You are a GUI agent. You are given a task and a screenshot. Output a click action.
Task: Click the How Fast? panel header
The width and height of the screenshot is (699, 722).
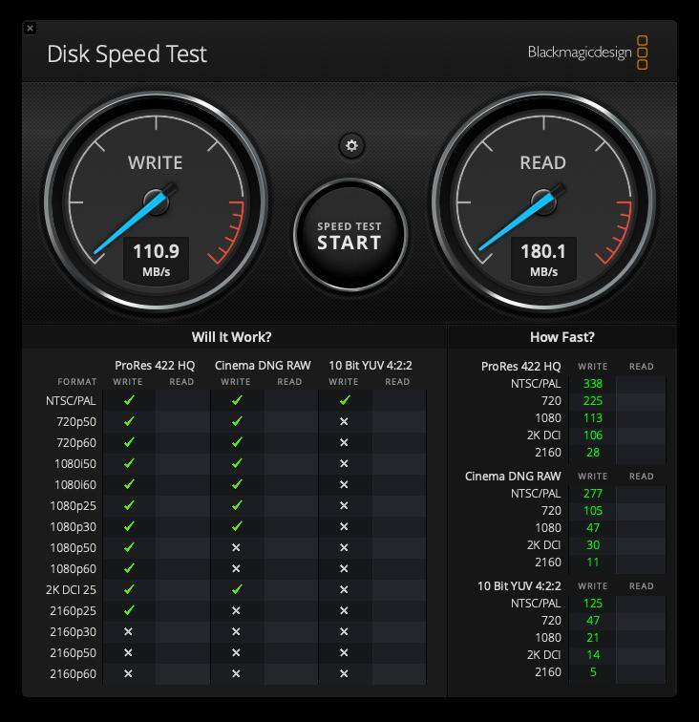(x=561, y=337)
